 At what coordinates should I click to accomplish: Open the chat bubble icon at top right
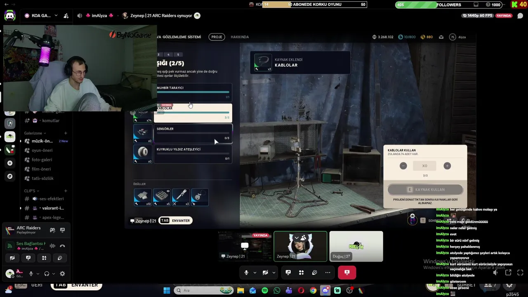[x=520, y=16]
